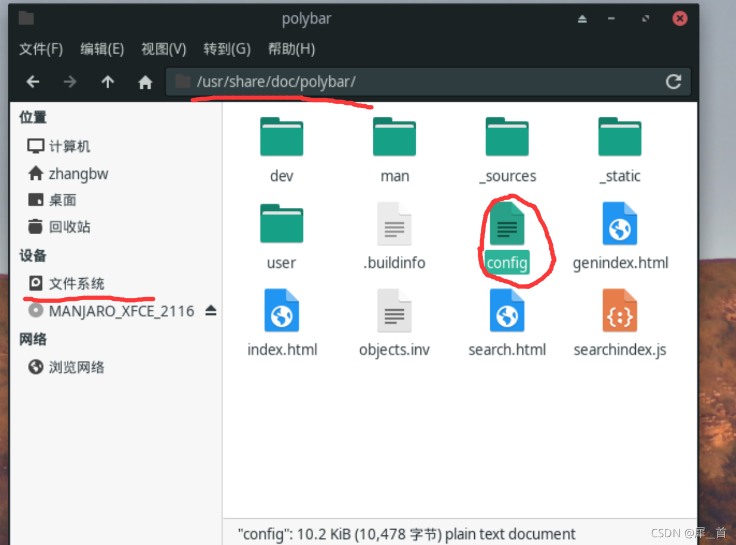Open the home folder icon

(145, 82)
